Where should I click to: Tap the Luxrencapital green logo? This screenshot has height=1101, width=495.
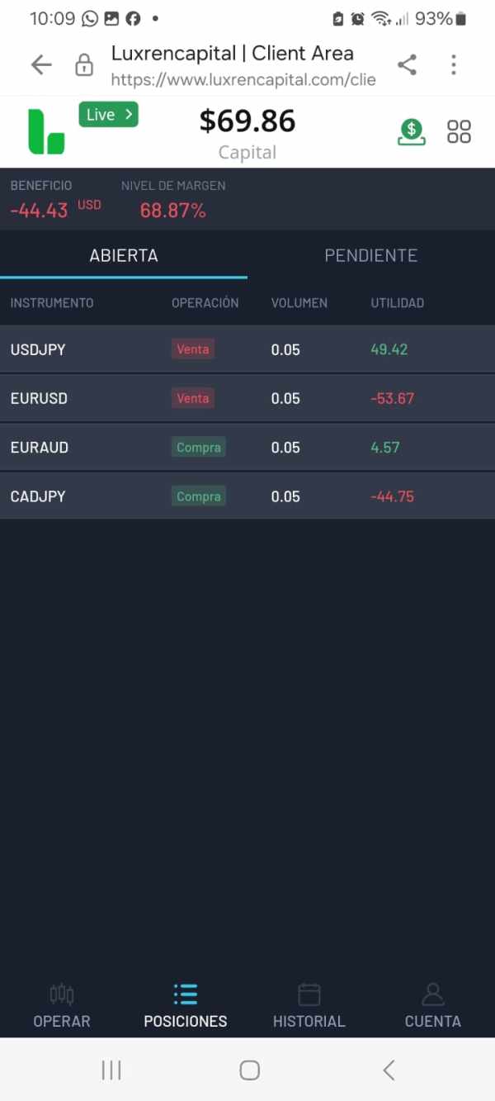click(46, 132)
